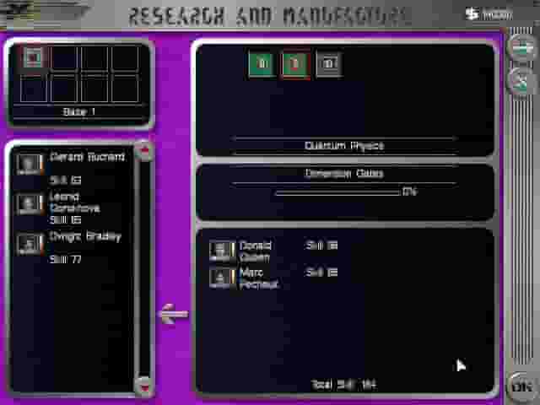Screen dimensions: 540x405
Task: Click Donald Queen's portrait in assigned list
Action: coord(222,251)
